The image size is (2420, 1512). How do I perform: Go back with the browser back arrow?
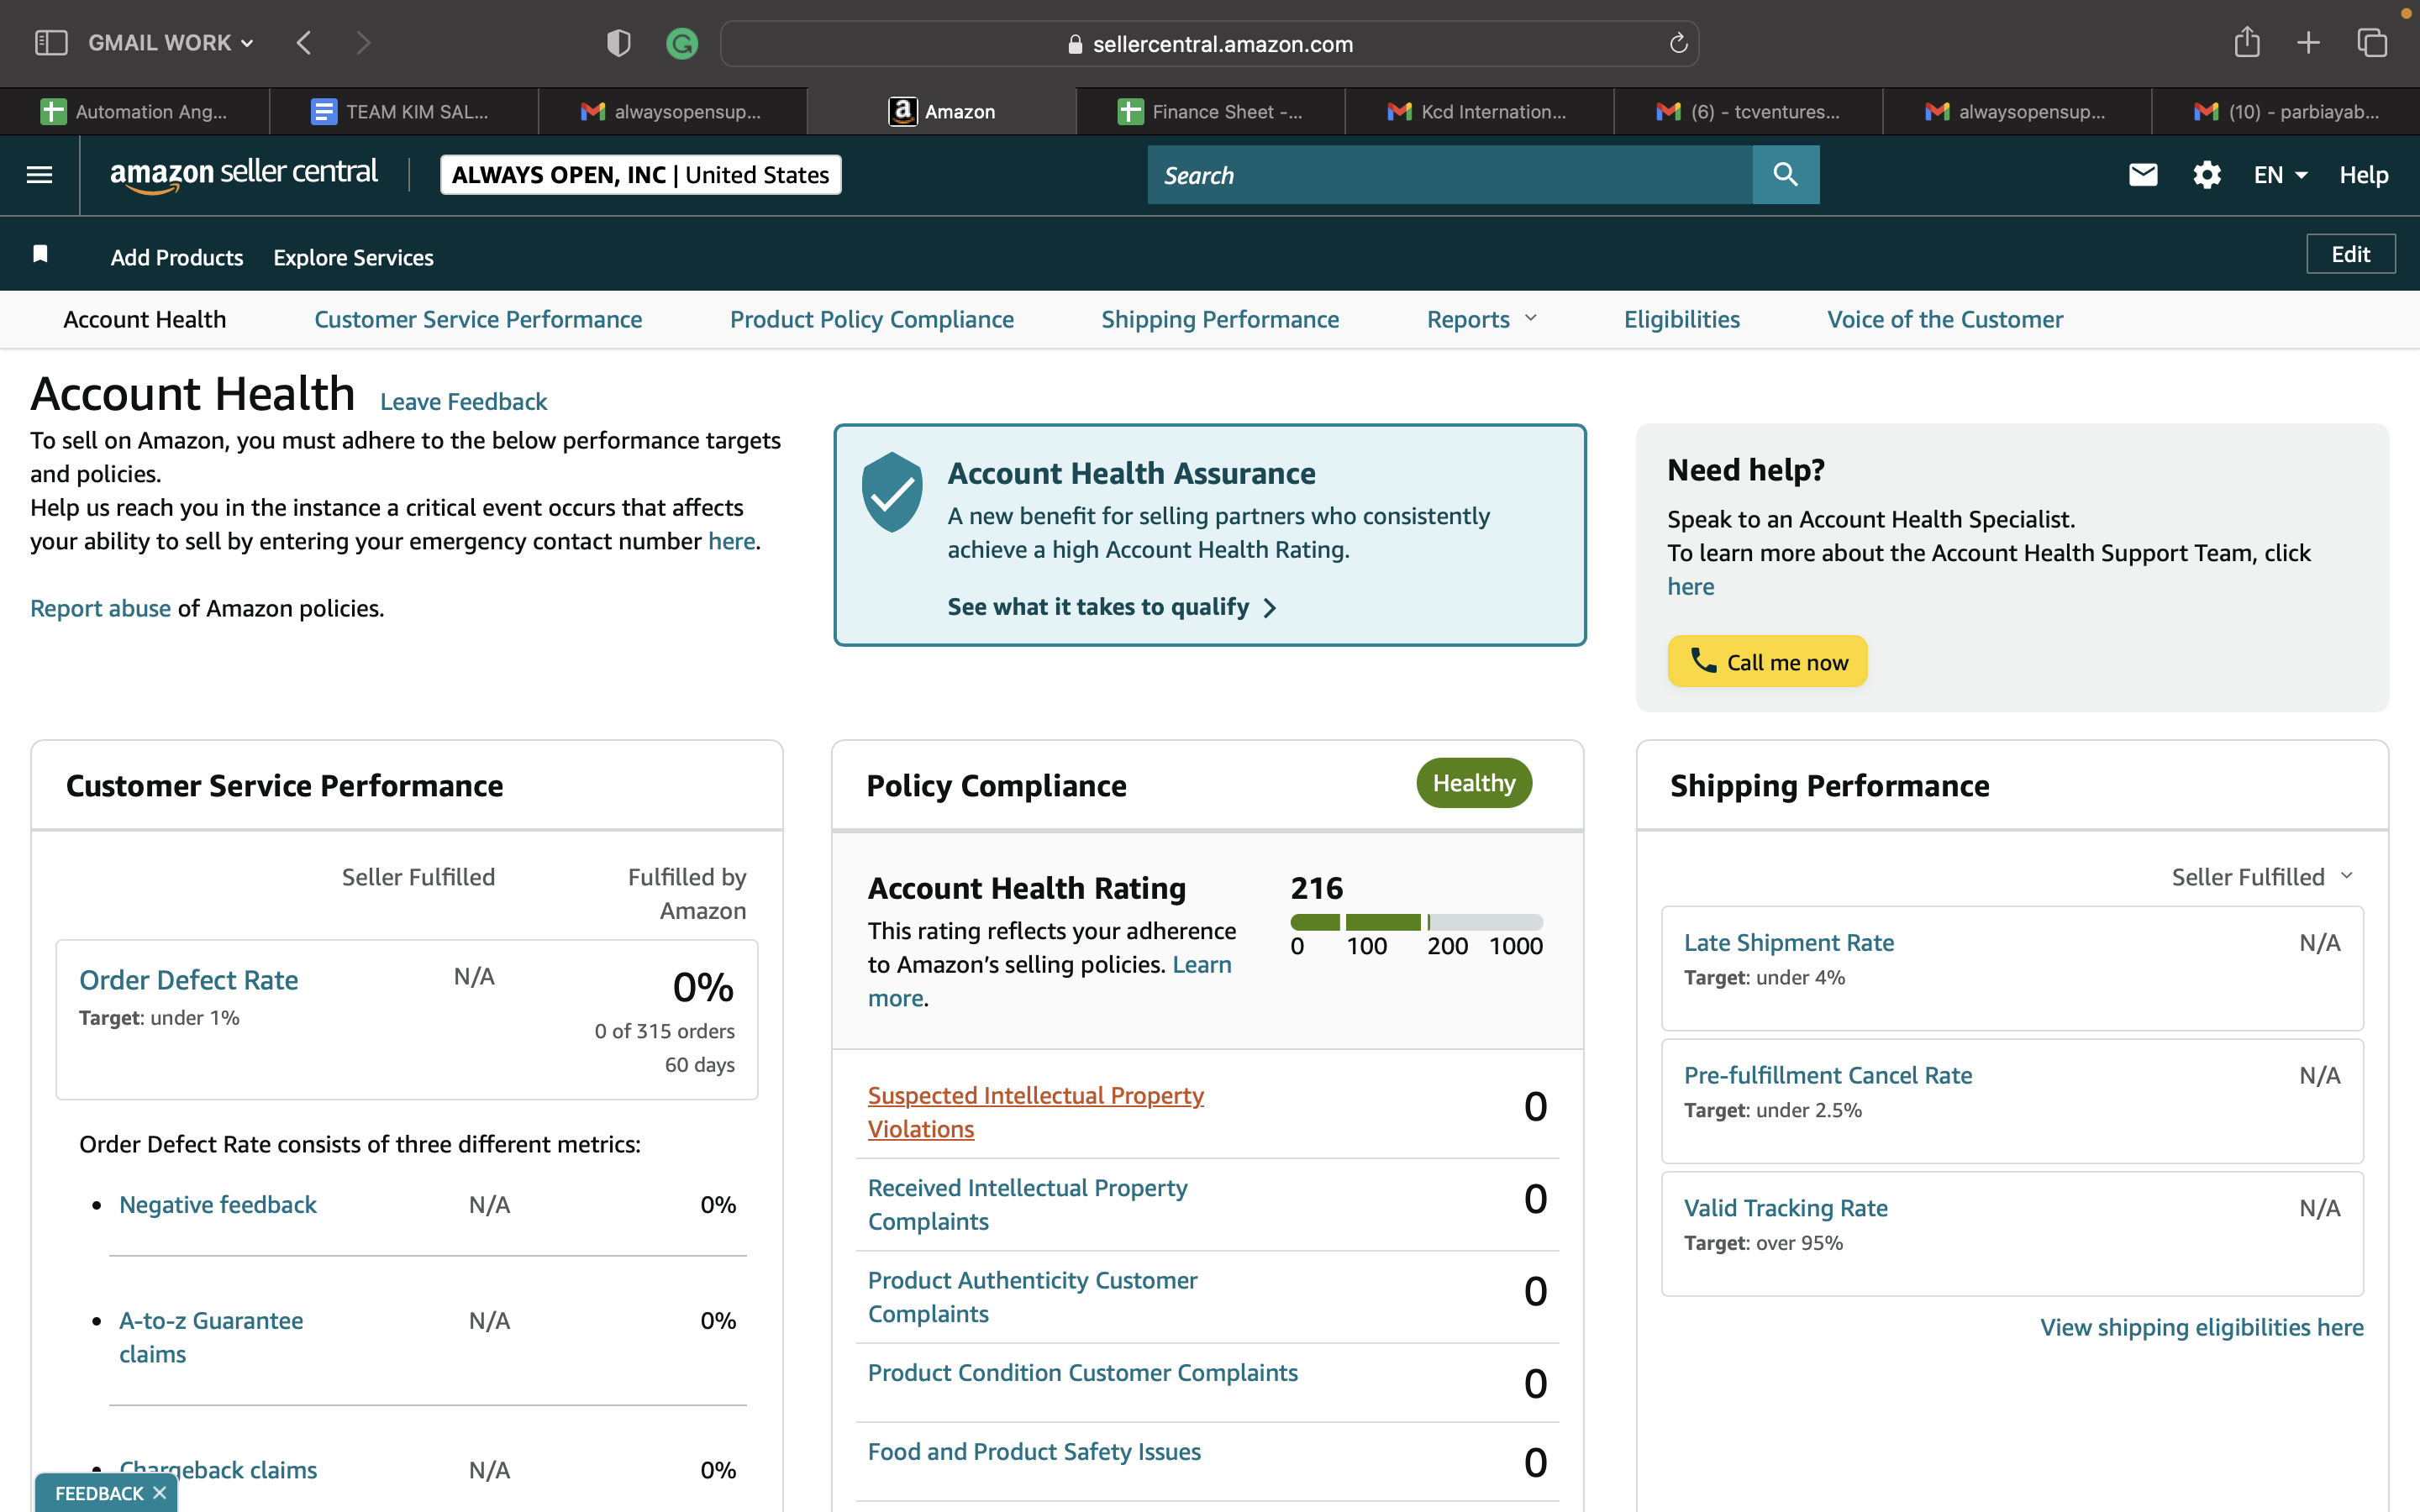304,43
